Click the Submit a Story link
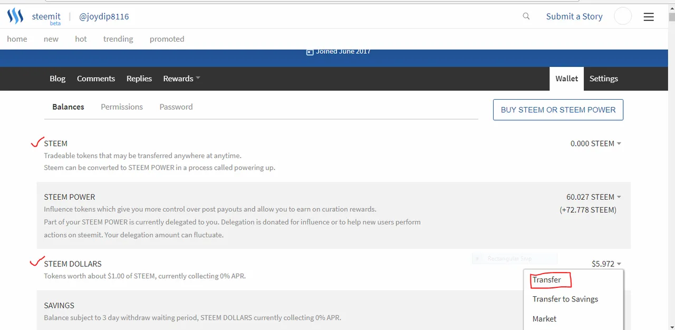This screenshot has width=675, height=330. pyautogui.click(x=574, y=16)
